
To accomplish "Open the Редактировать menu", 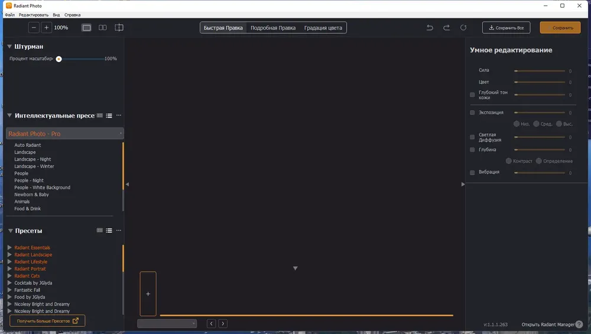I will point(34,15).
